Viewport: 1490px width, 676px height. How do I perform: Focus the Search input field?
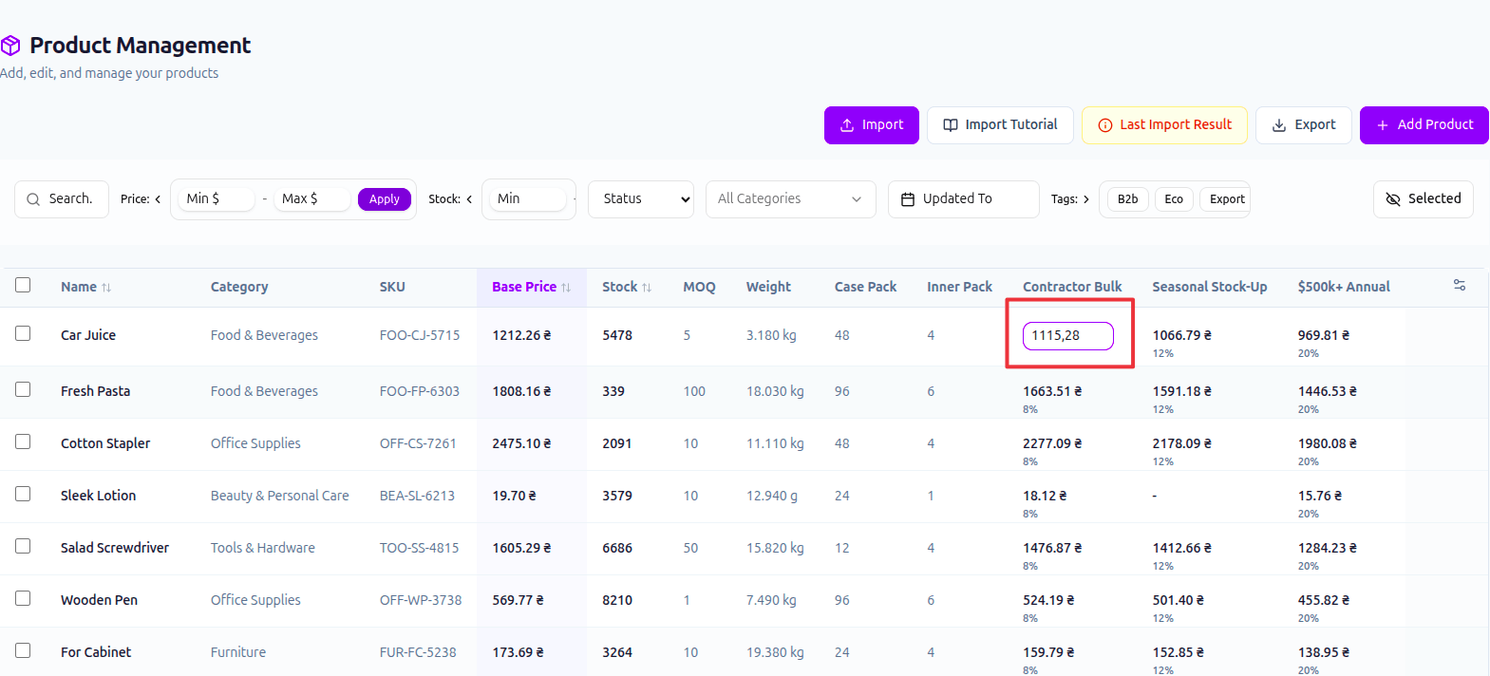(62, 199)
